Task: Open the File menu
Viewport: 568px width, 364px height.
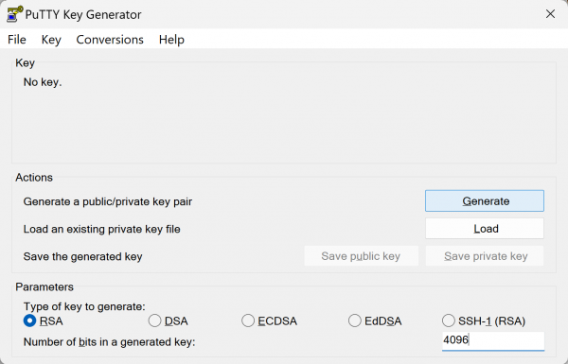Action: click(17, 39)
